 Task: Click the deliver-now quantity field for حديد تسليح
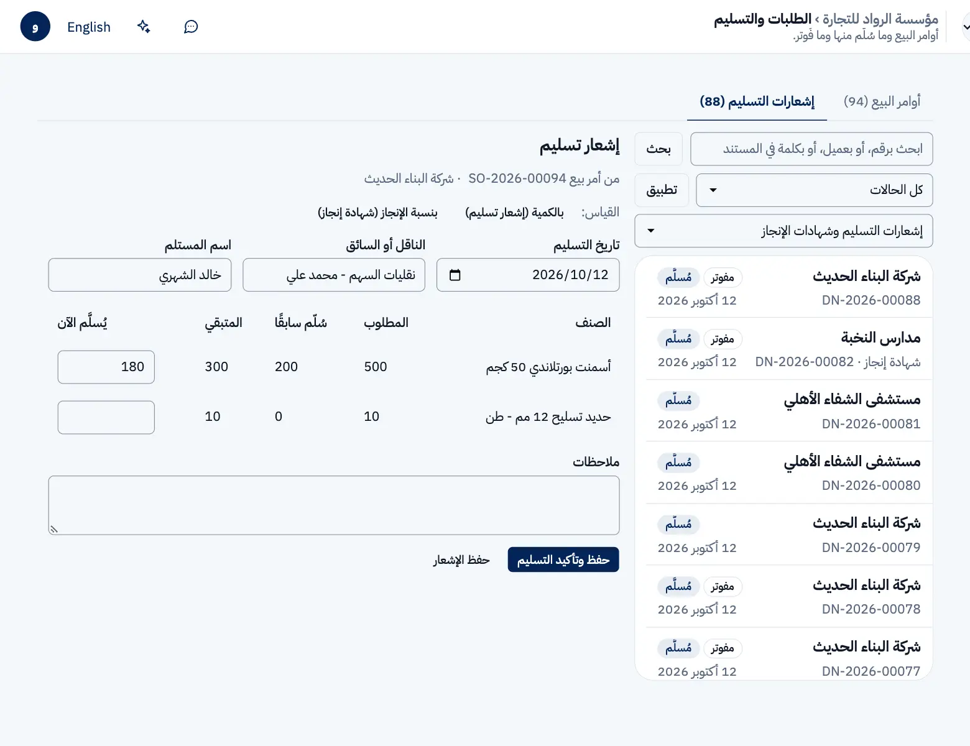pyautogui.click(x=106, y=417)
